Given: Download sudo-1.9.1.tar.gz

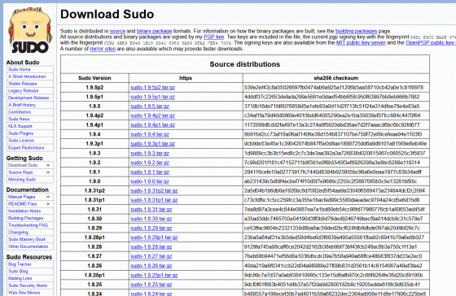Looking at the screenshot, I should point(150,172).
